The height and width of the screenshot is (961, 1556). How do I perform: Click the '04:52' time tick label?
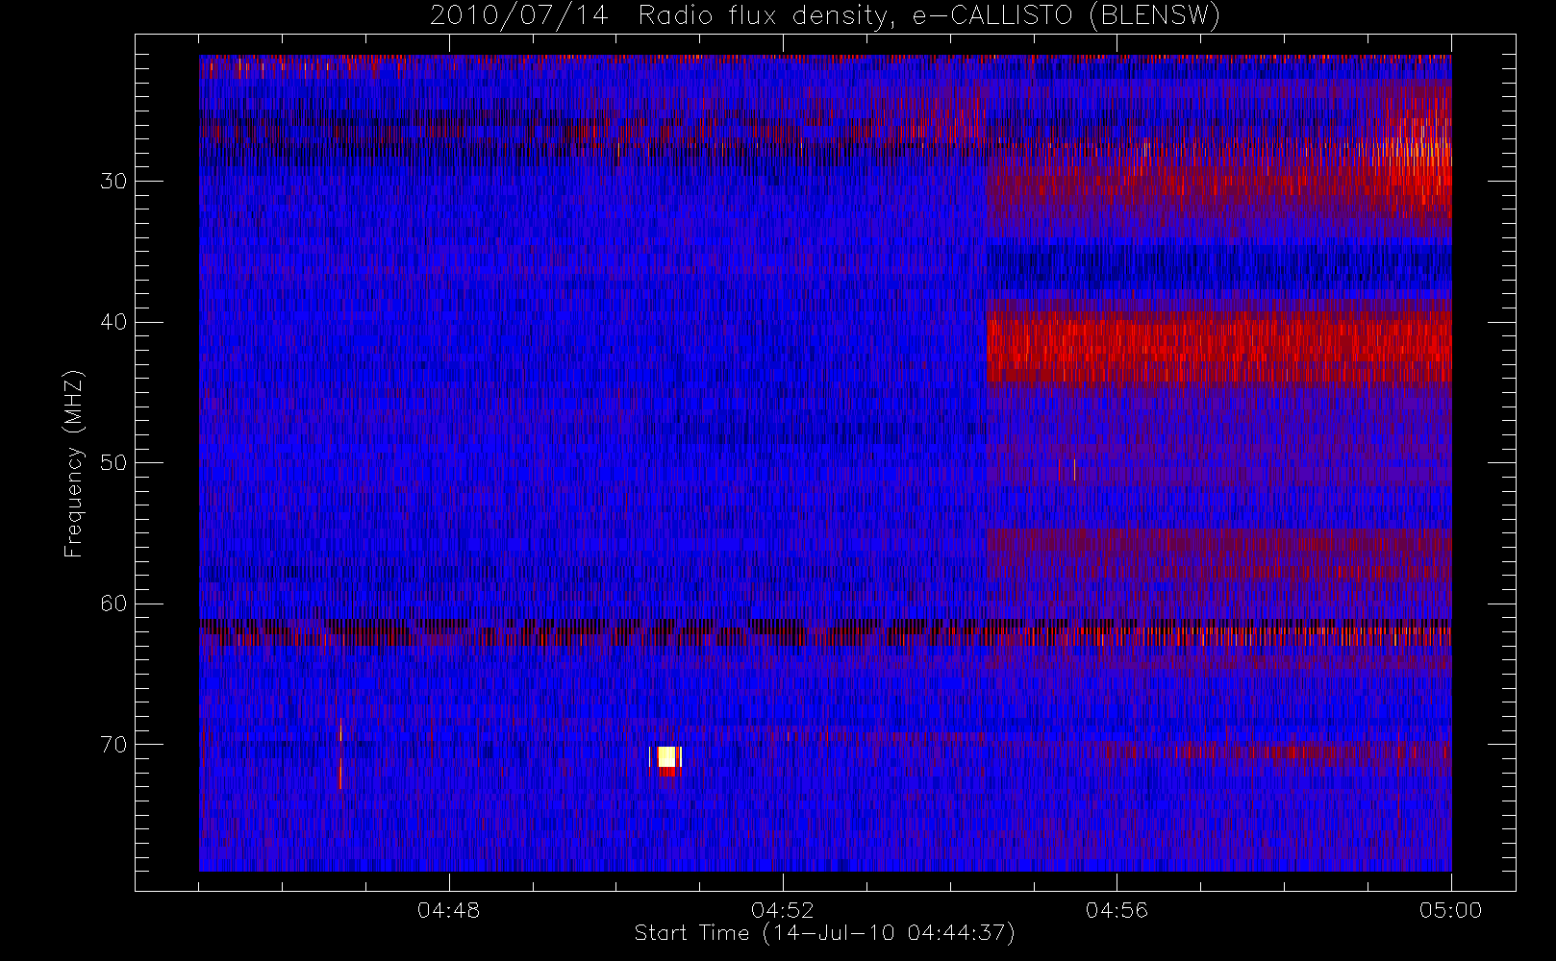tap(783, 910)
